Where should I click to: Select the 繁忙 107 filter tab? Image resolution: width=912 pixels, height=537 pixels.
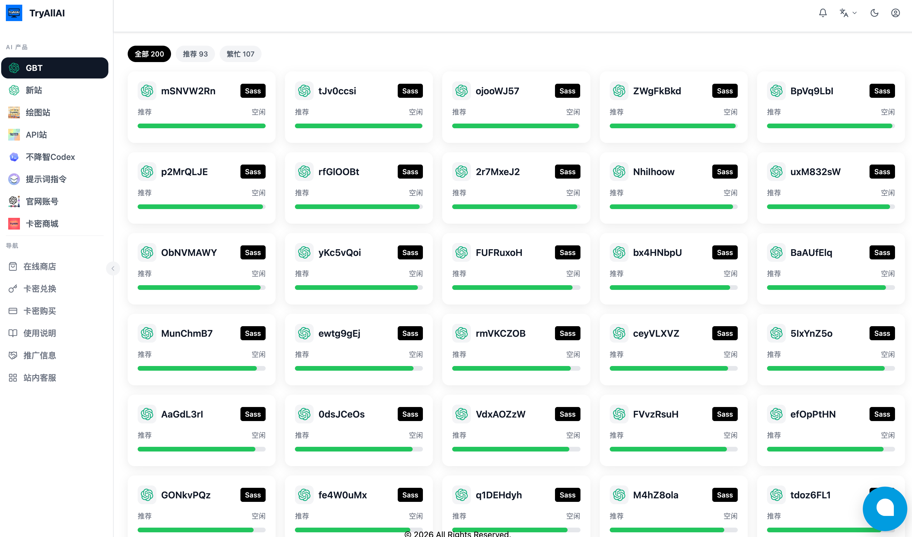click(240, 54)
